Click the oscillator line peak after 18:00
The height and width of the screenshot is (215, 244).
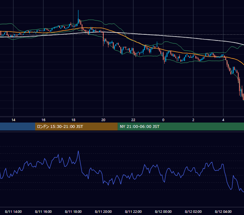coord(78,151)
